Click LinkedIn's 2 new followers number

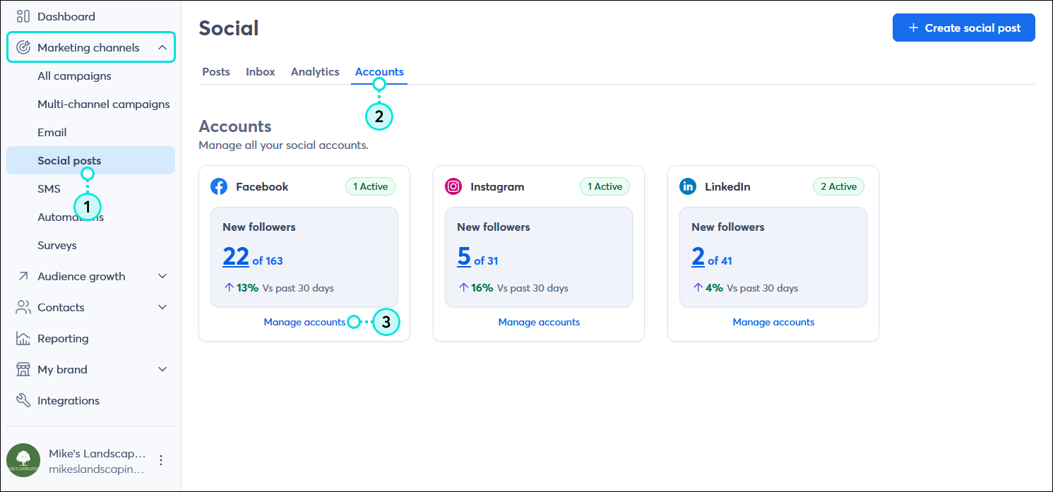pos(698,256)
